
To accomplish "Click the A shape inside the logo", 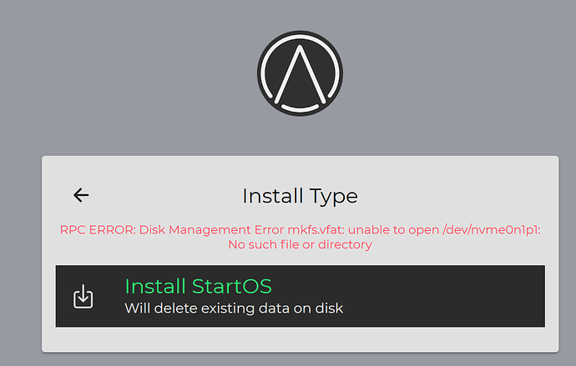I will tap(301, 73).
